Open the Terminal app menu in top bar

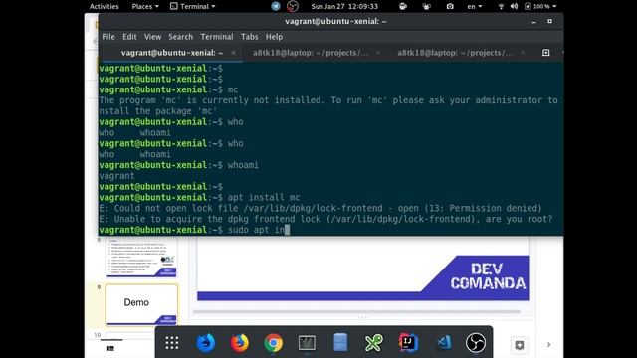click(x=192, y=6)
